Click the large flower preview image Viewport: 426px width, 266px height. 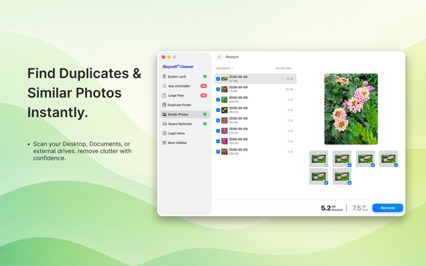(x=351, y=109)
